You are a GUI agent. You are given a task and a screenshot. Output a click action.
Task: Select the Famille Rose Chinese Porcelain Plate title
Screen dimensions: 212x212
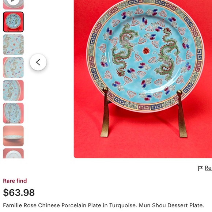coord(103,205)
